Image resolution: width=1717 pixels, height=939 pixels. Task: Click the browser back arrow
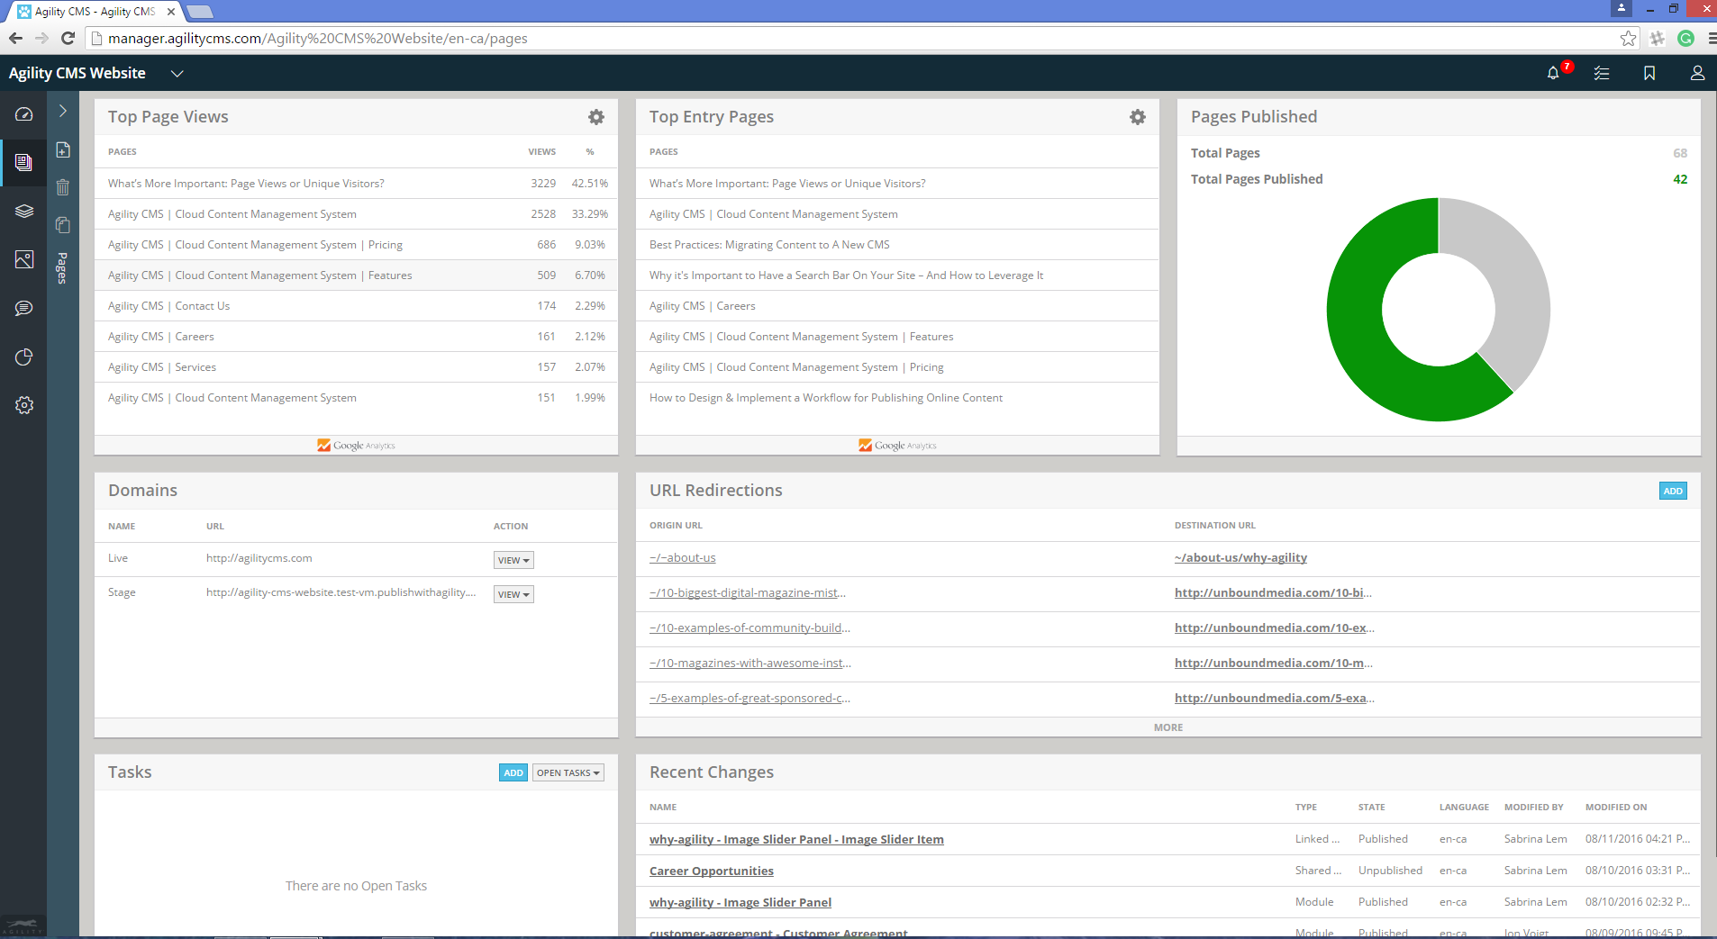[15, 39]
